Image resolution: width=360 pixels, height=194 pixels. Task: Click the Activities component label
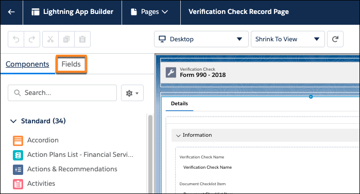41,183
